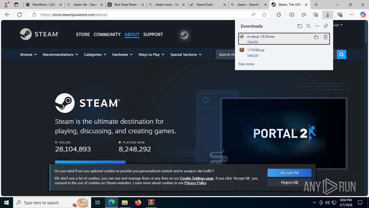Click the Steam logo in header
369x208 pixels.
[40, 34]
